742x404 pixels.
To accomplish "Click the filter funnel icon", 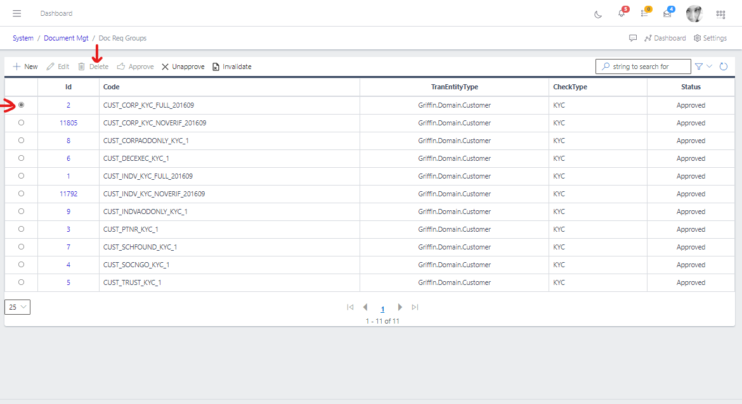I will [699, 66].
